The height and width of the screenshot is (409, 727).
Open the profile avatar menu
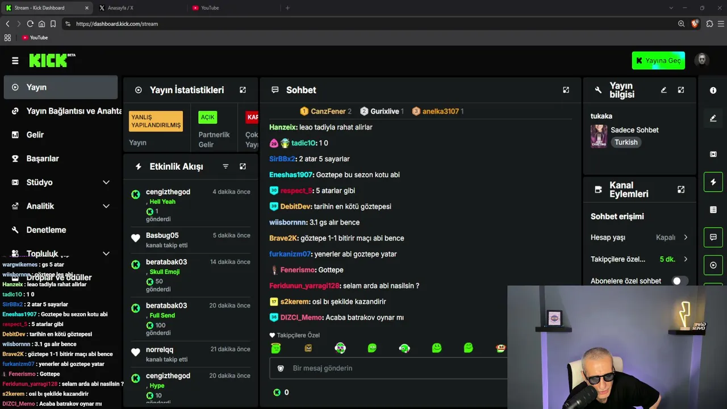[702, 60]
